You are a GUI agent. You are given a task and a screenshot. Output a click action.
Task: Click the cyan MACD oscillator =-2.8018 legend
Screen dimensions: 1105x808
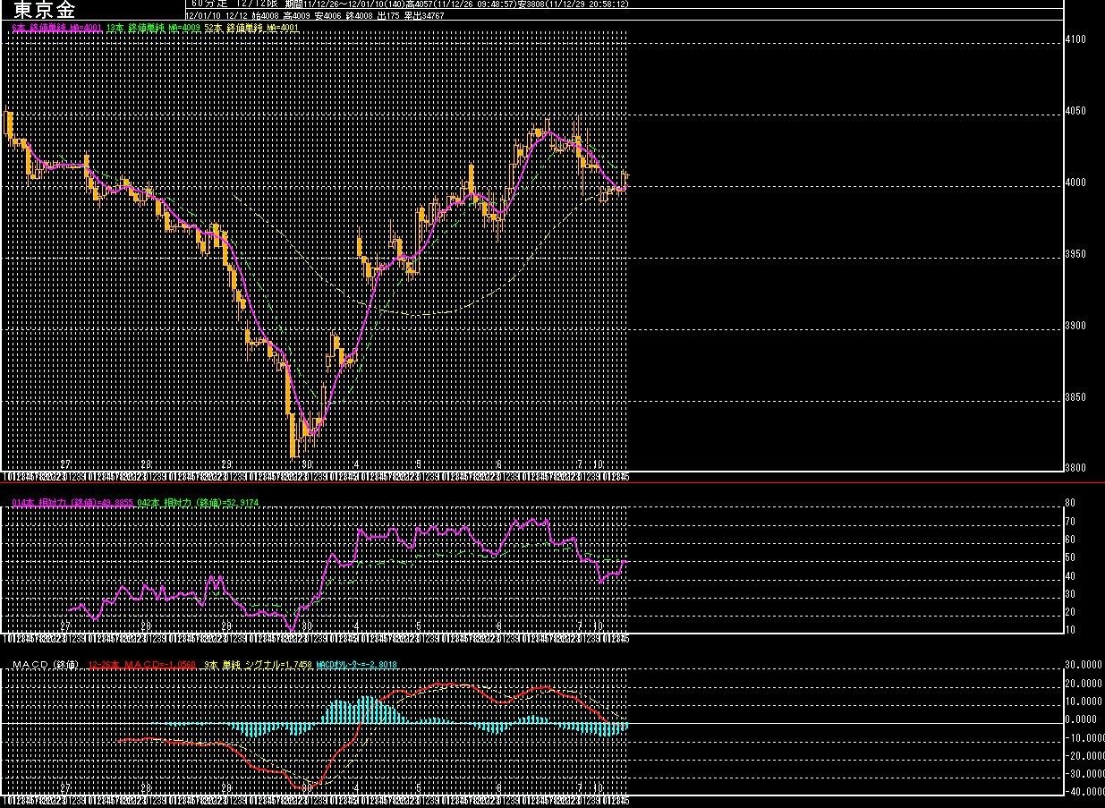click(x=357, y=665)
